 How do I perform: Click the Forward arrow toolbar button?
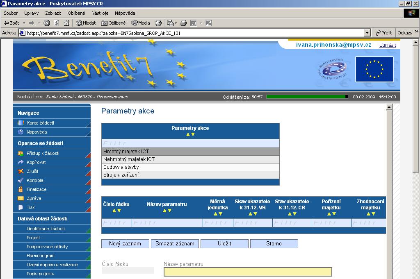pos(32,23)
